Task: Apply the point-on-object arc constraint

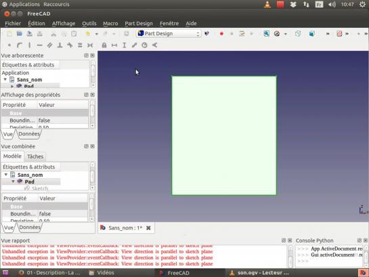Action: (x=20, y=45)
